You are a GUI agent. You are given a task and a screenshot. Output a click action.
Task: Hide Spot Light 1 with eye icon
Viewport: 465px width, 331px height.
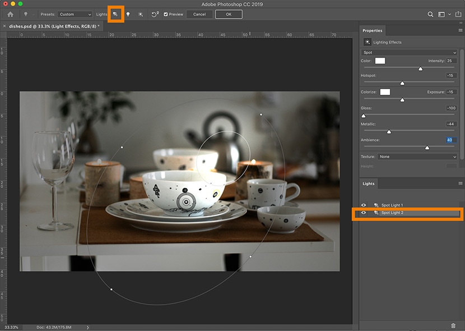click(364, 205)
